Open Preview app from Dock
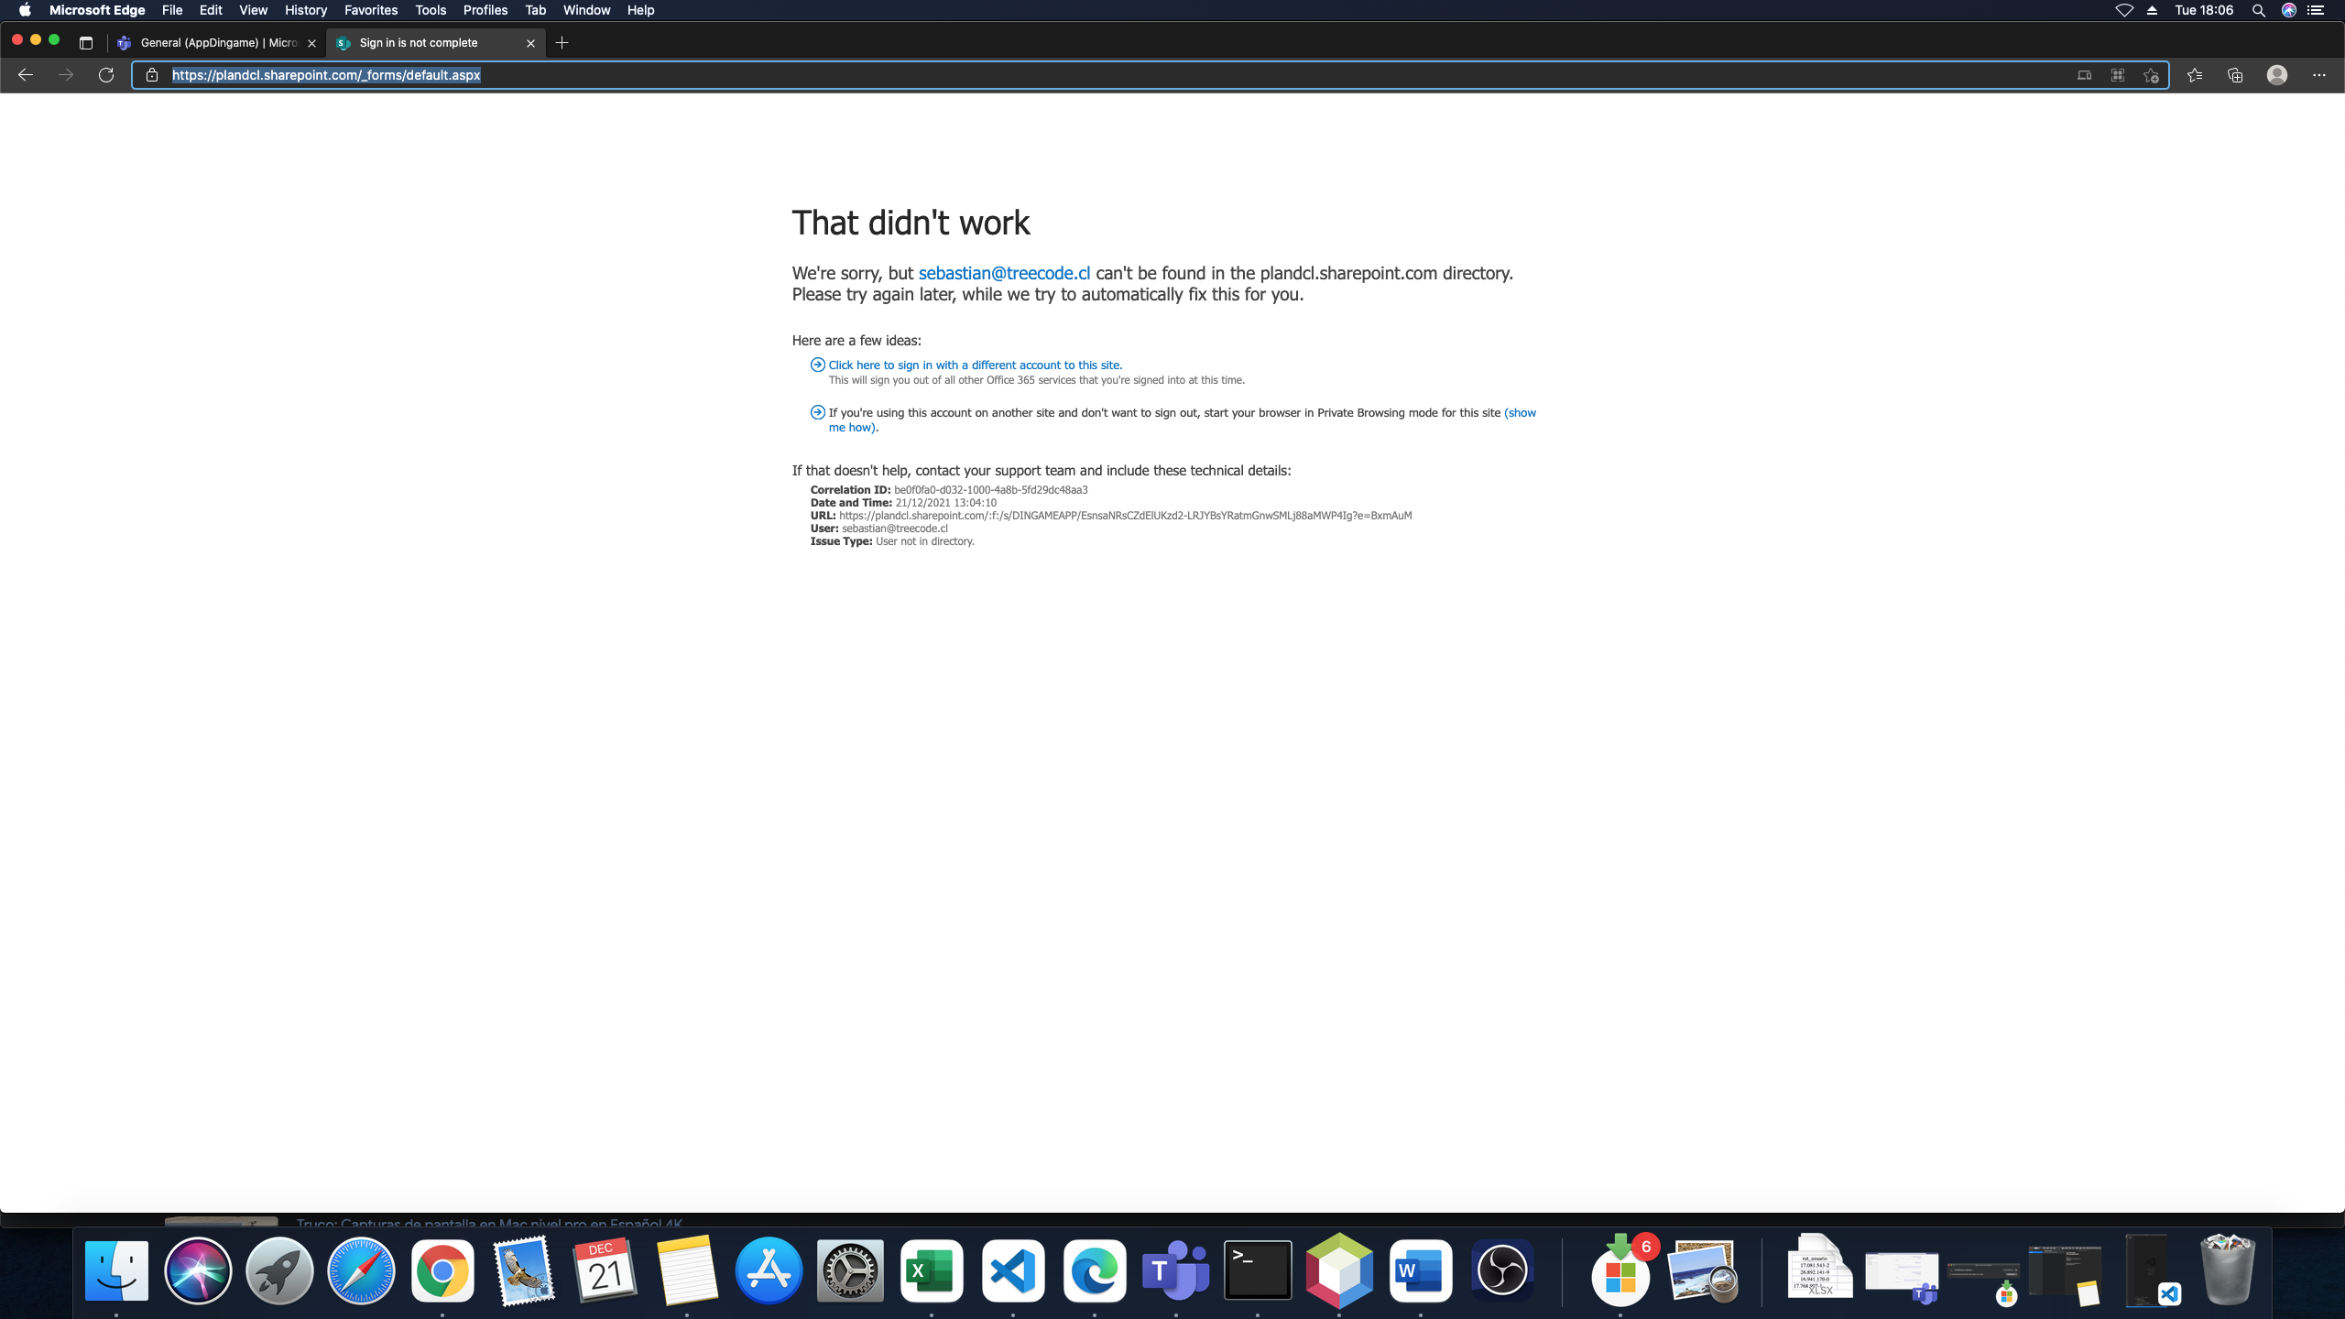The image size is (2345, 1319). pos(1703,1270)
